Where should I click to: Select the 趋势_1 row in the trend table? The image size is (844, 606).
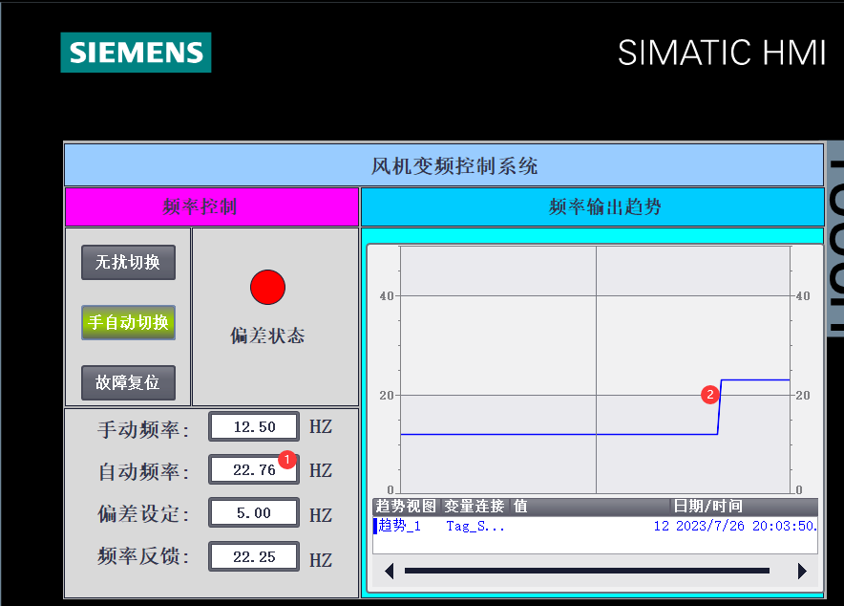(596, 526)
